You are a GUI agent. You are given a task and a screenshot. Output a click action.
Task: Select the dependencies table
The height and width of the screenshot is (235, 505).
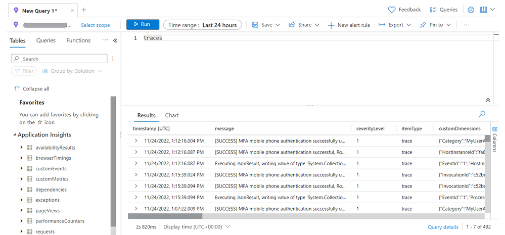(51, 190)
